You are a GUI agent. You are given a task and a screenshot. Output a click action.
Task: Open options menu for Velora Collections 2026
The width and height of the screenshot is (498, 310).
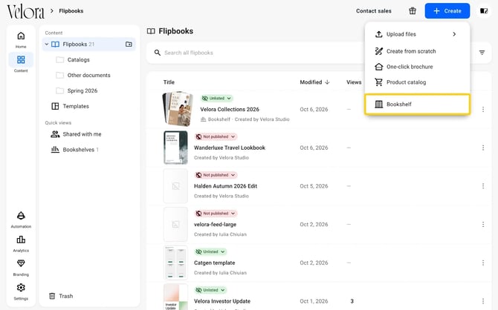point(482,109)
